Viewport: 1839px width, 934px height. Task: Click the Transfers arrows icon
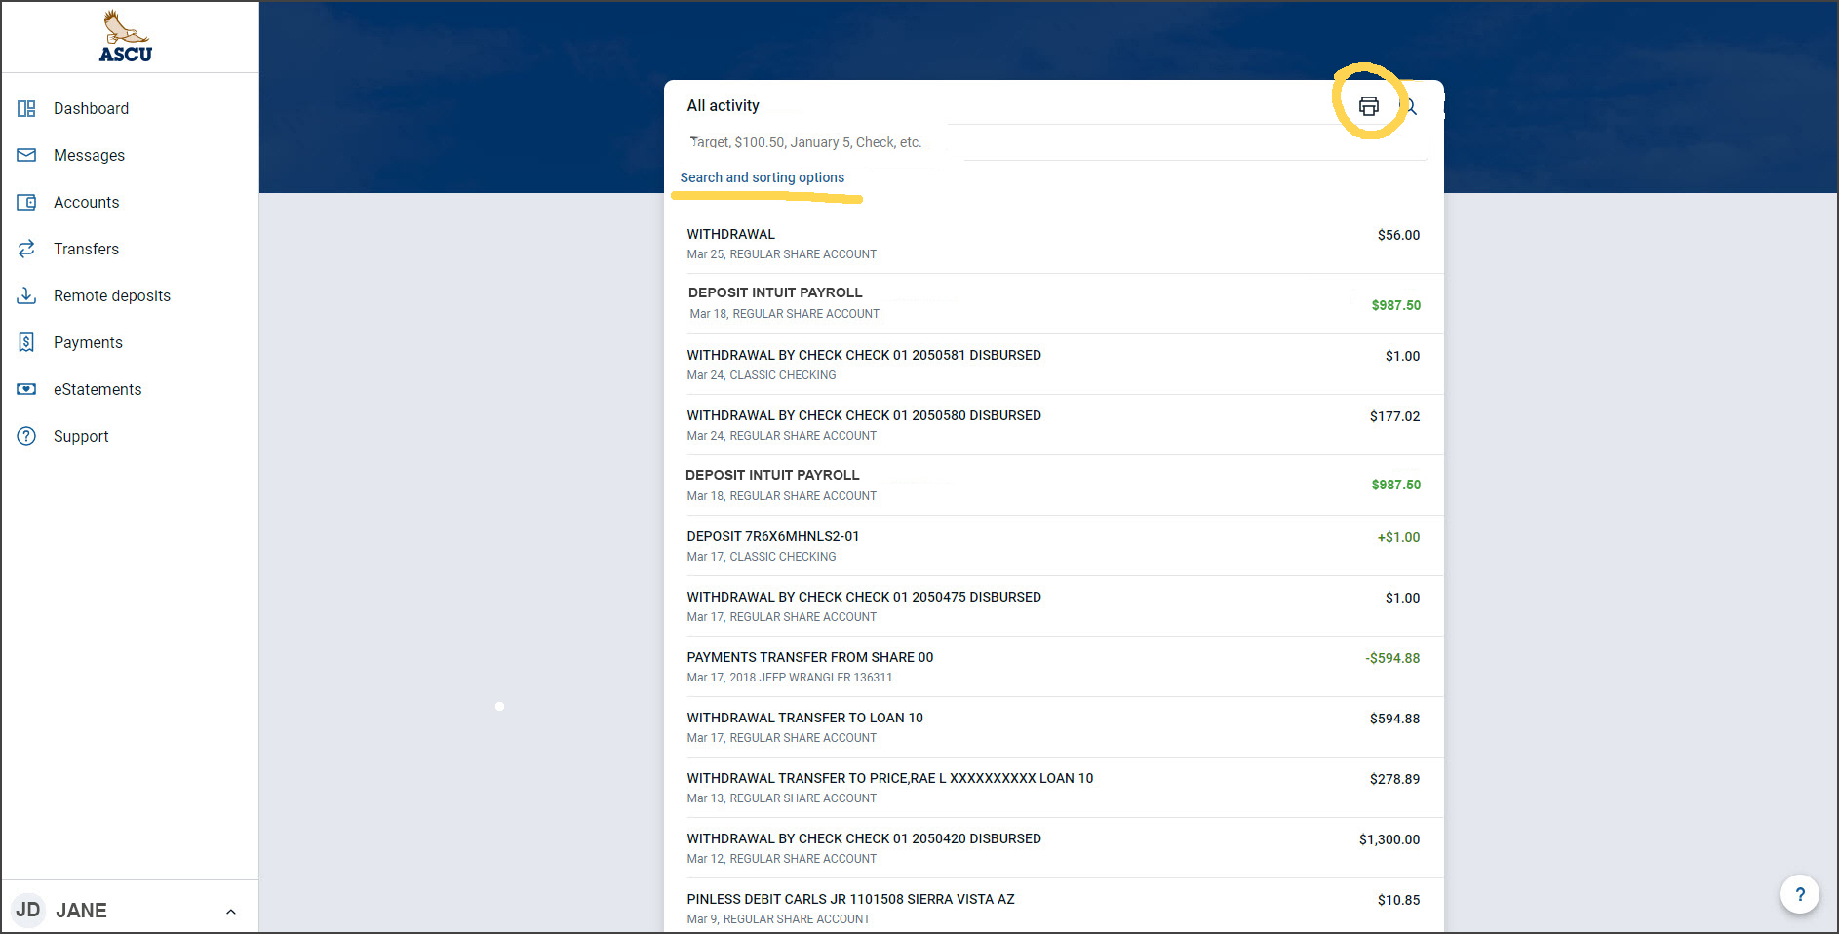(x=26, y=249)
